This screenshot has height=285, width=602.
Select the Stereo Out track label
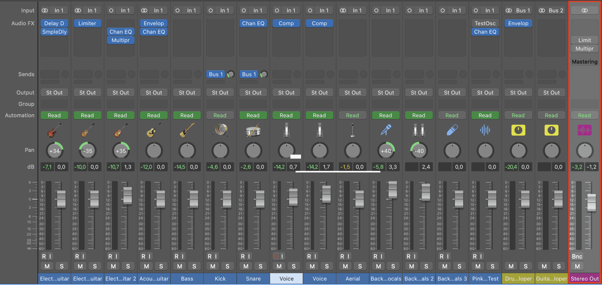click(x=584, y=279)
